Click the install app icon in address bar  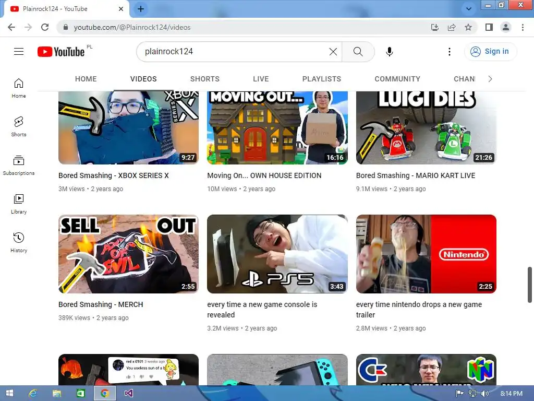(x=435, y=27)
